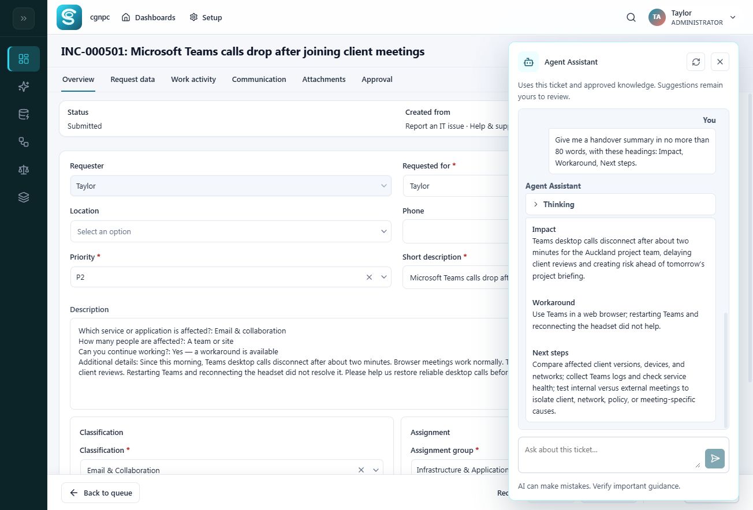Open the database icon in sidebar
753x510 pixels.
[x=24, y=114]
